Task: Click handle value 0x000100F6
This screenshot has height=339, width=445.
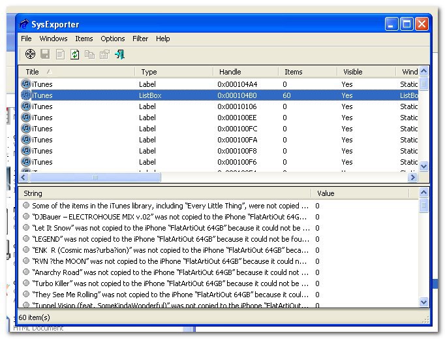Action: [237, 162]
